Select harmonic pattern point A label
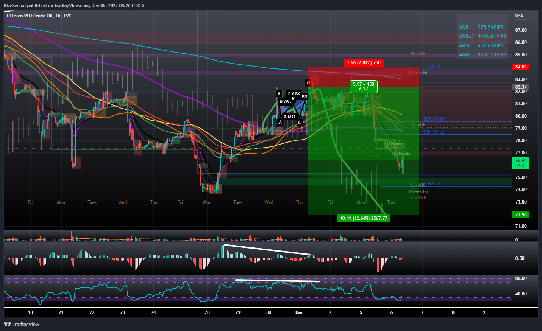 [x=280, y=122]
